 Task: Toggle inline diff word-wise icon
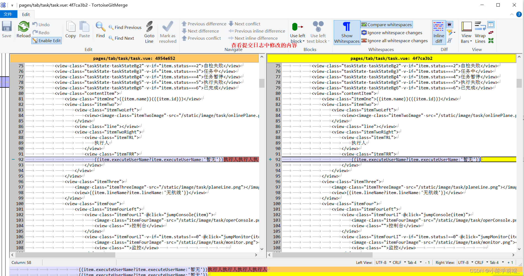449,25
